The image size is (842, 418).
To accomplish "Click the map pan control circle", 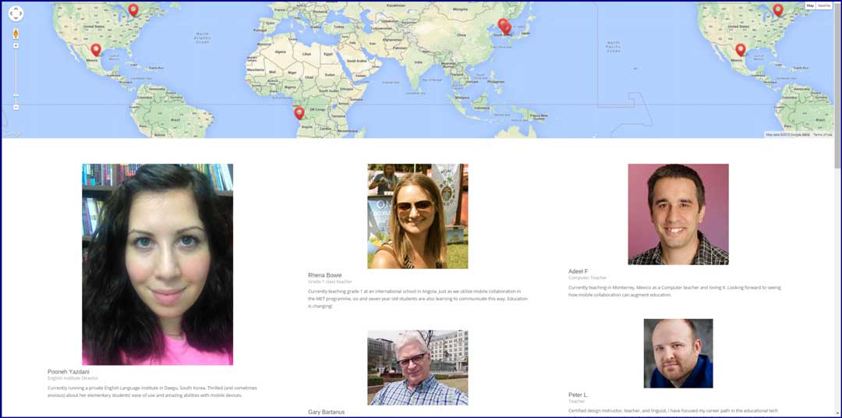I will [x=16, y=13].
